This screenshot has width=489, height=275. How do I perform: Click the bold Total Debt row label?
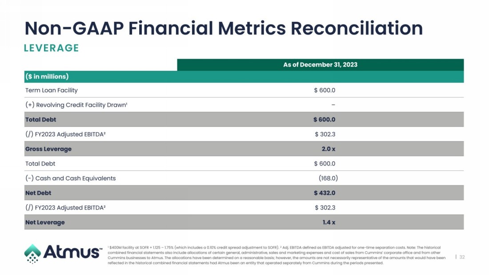(41, 120)
